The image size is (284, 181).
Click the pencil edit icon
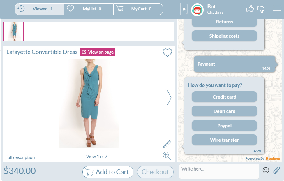[167, 144]
